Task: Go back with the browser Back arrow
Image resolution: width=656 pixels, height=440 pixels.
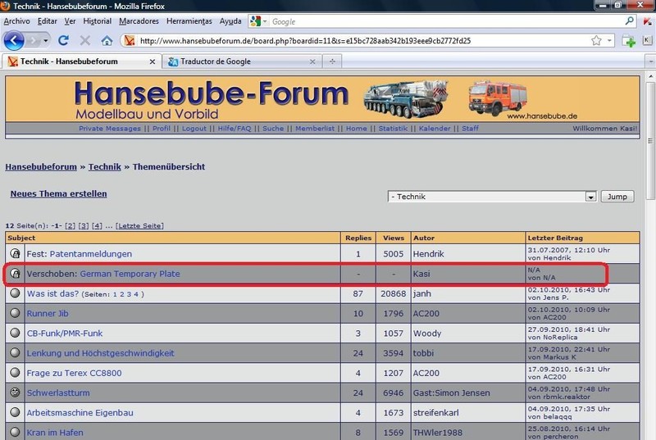Action: point(14,40)
